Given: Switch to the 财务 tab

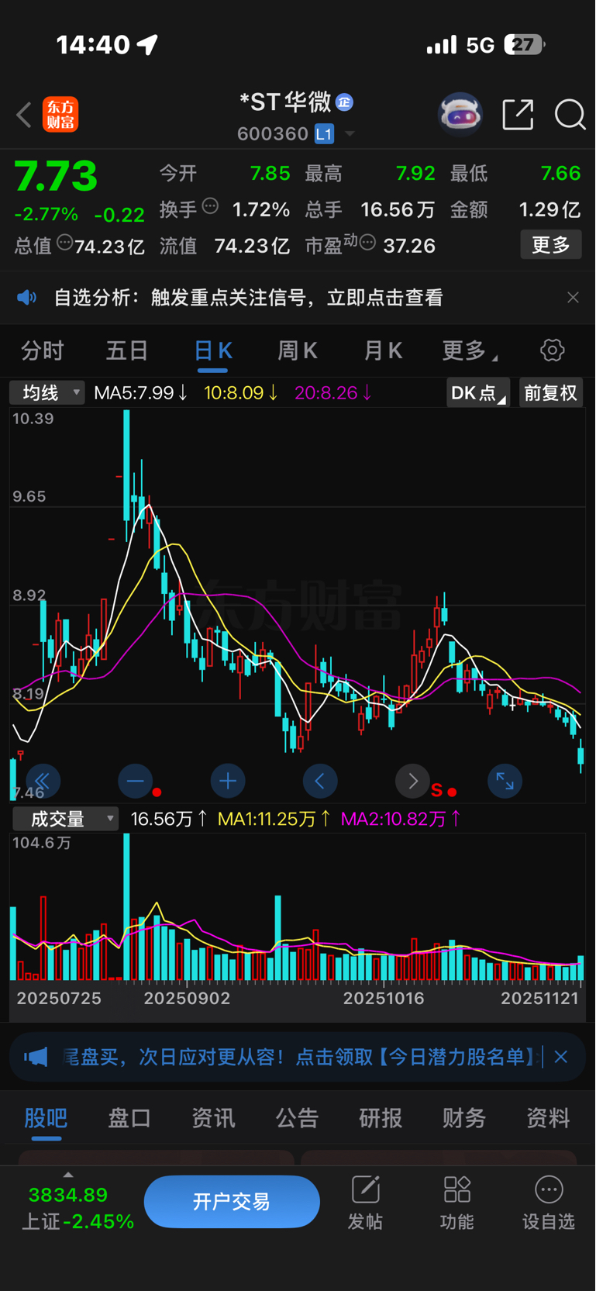Looking at the screenshot, I should click(464, 1118).
